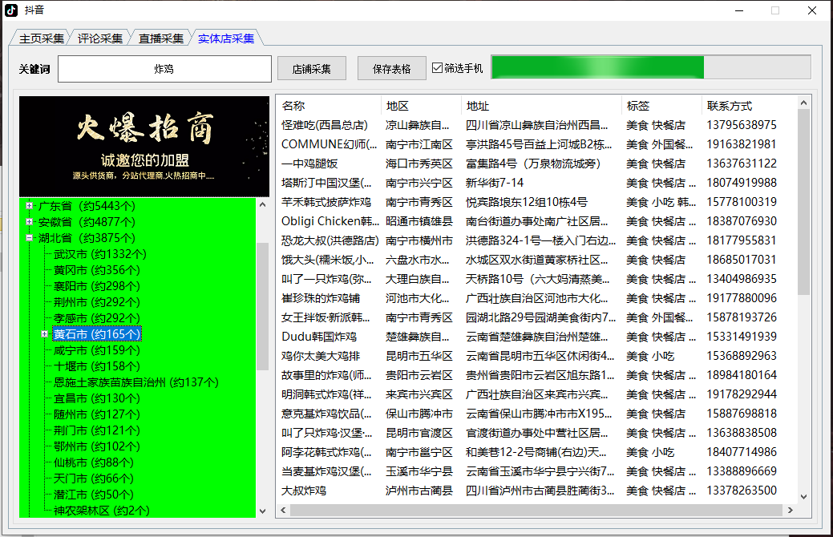Click the 火爆招商 promotional banner
833x537 pixels.
pyautogui.click(x=144, y=144)
